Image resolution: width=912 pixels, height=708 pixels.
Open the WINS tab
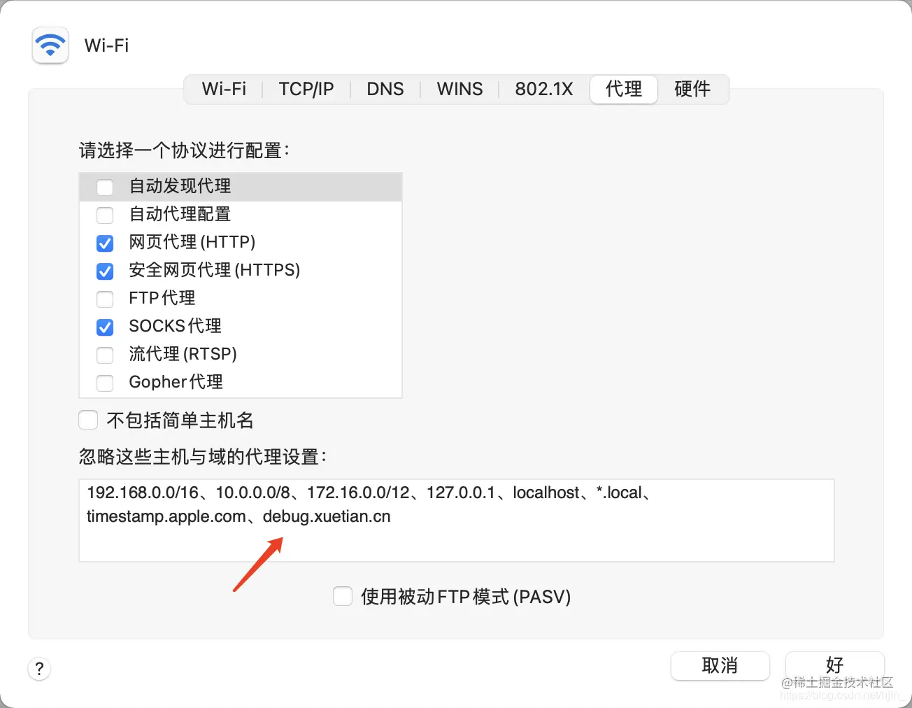pos(459,89)
